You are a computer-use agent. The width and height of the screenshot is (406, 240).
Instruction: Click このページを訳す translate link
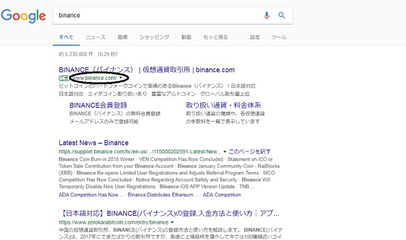250,151
